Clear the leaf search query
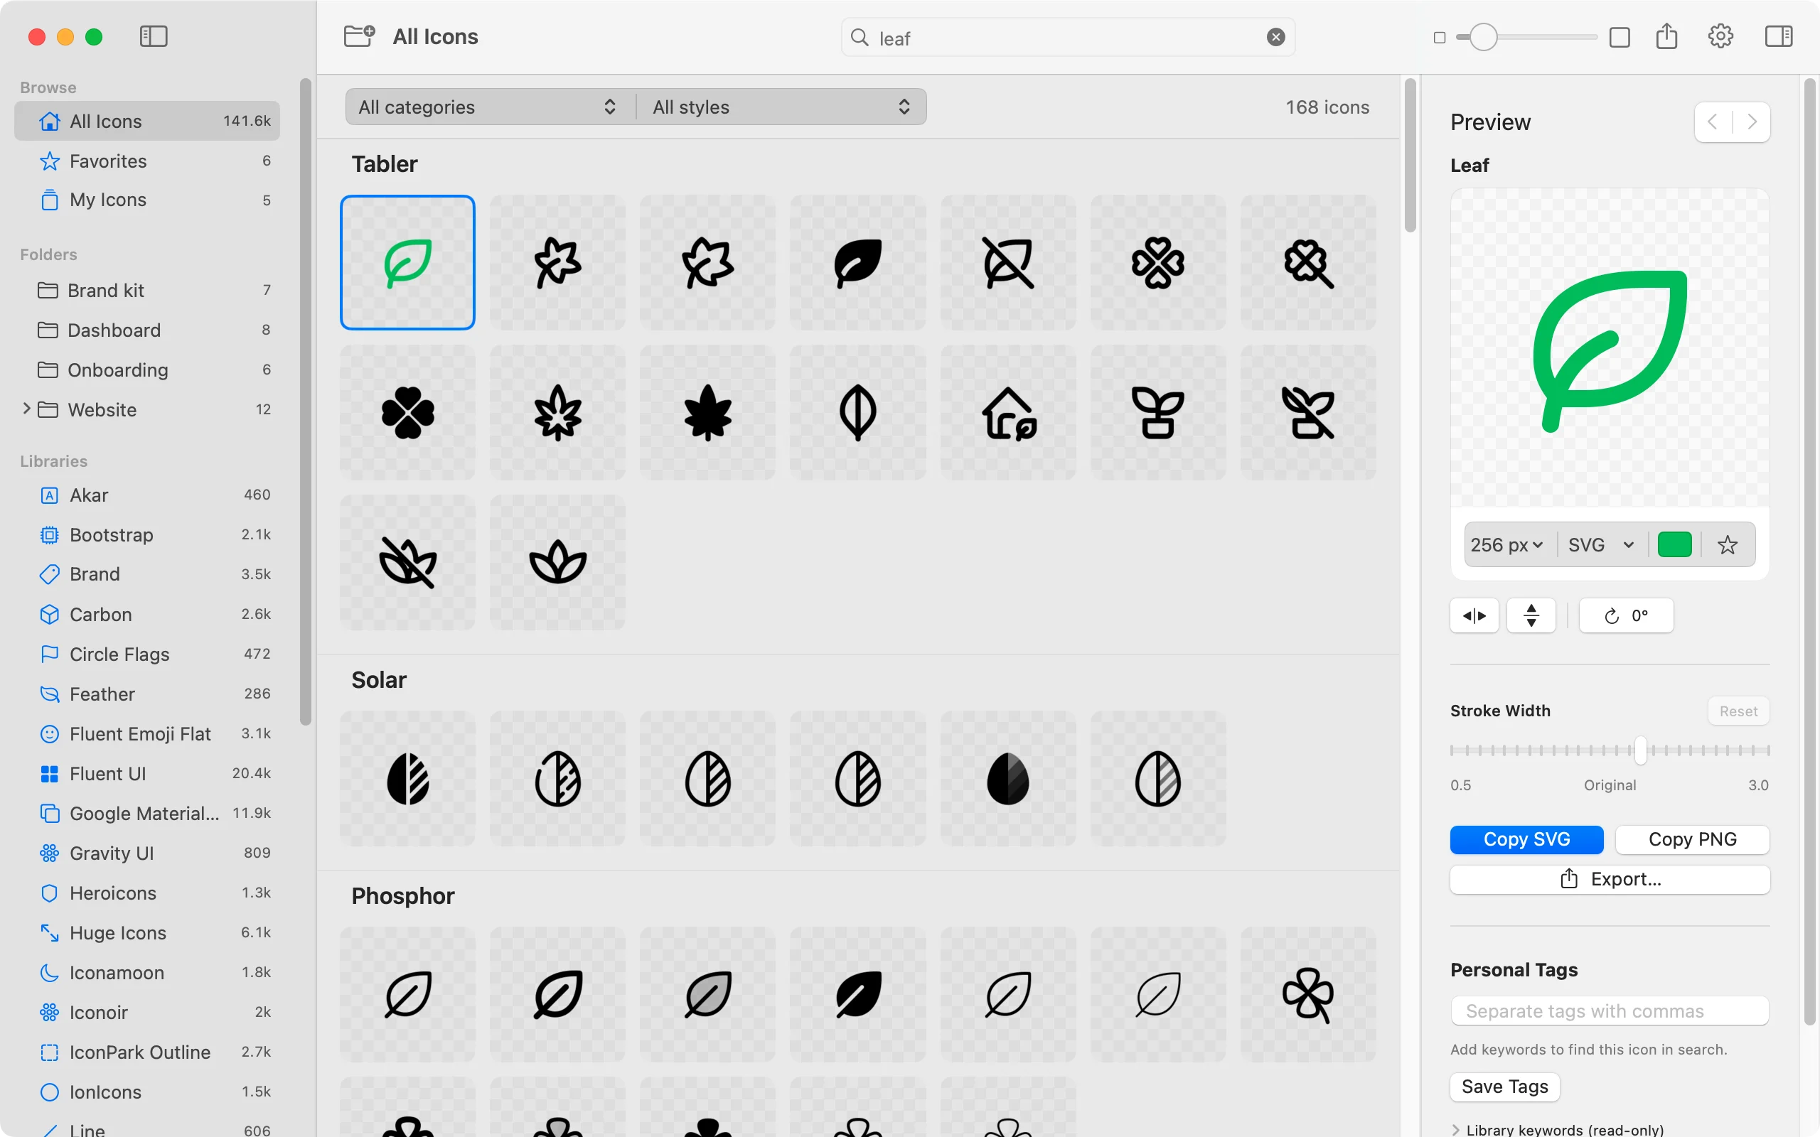This screenshot has height=1137, width=1820. click(x=1275, y=37)
